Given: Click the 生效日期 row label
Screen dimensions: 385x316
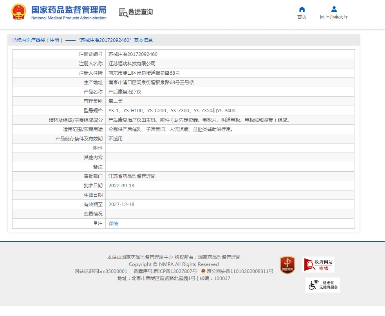Looking at the screenshot, I should (93, 195).
